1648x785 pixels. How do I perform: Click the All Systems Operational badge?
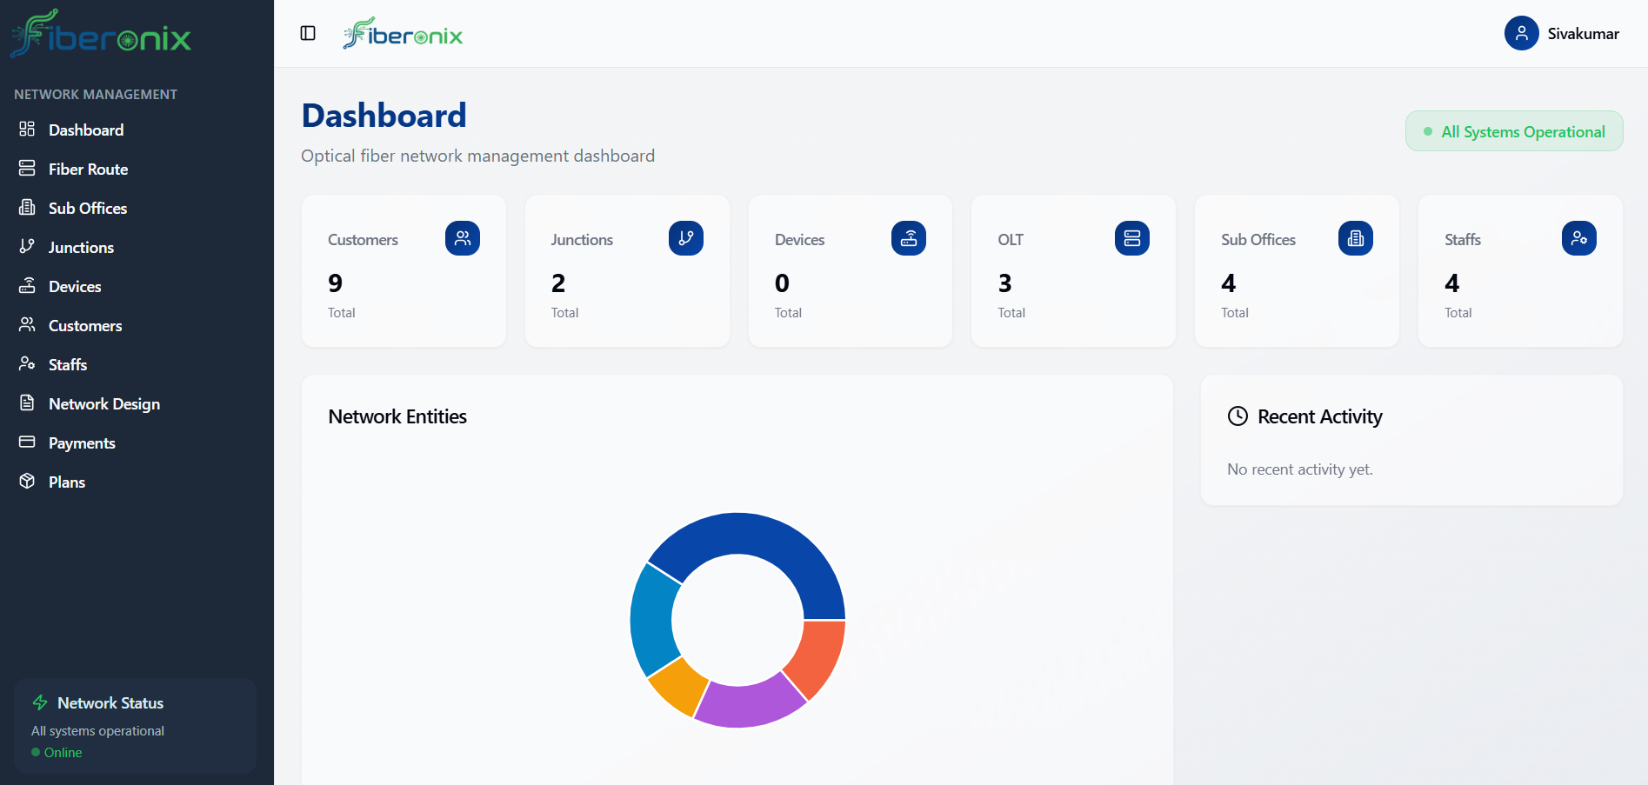pos(1513,131)
